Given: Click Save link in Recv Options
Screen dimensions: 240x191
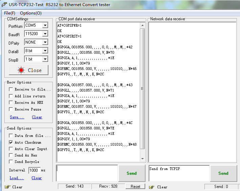Looking at the screenshot, I should [17, 117].
